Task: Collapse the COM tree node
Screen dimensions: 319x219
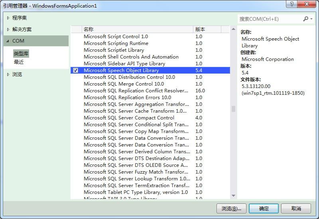Action: click(8, 41)
